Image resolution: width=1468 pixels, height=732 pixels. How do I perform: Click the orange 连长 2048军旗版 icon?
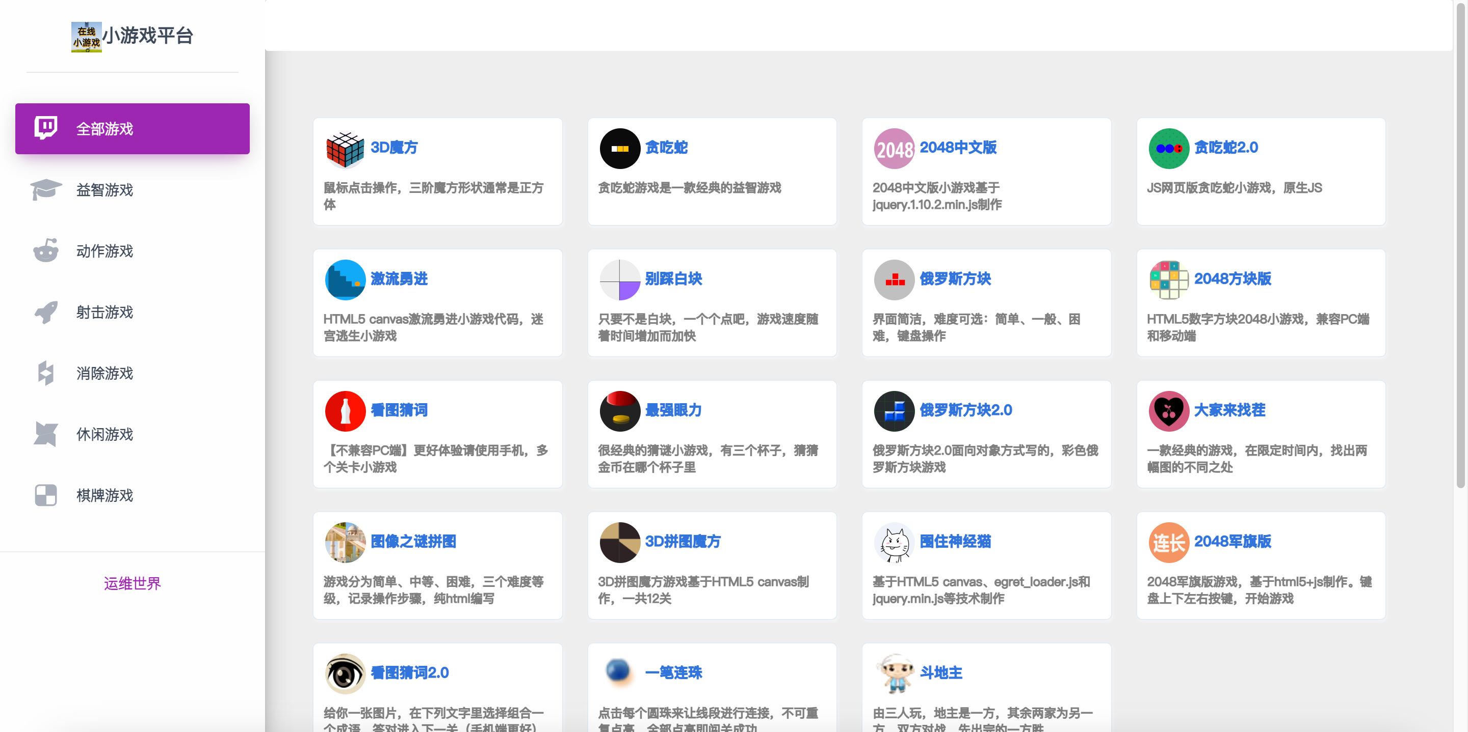click(1168, 543)
